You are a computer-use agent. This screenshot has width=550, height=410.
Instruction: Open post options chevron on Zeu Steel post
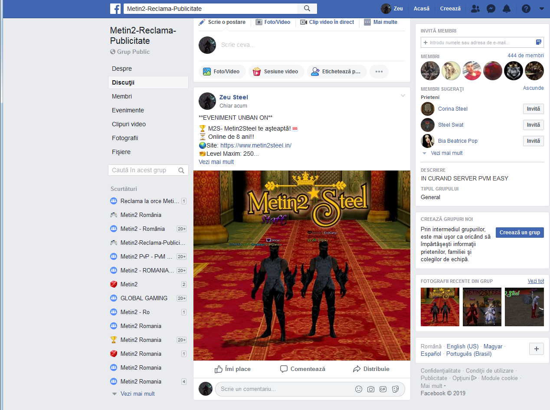(x=403, y=96)
